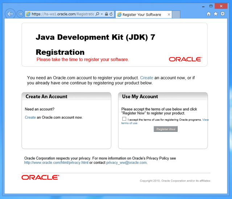The image size is (232, 199).
Task: Open the address bar dropdown arrow
Action: 102,14
